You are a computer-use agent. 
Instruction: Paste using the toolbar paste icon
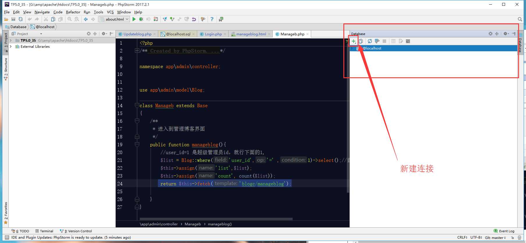point(60,19)
